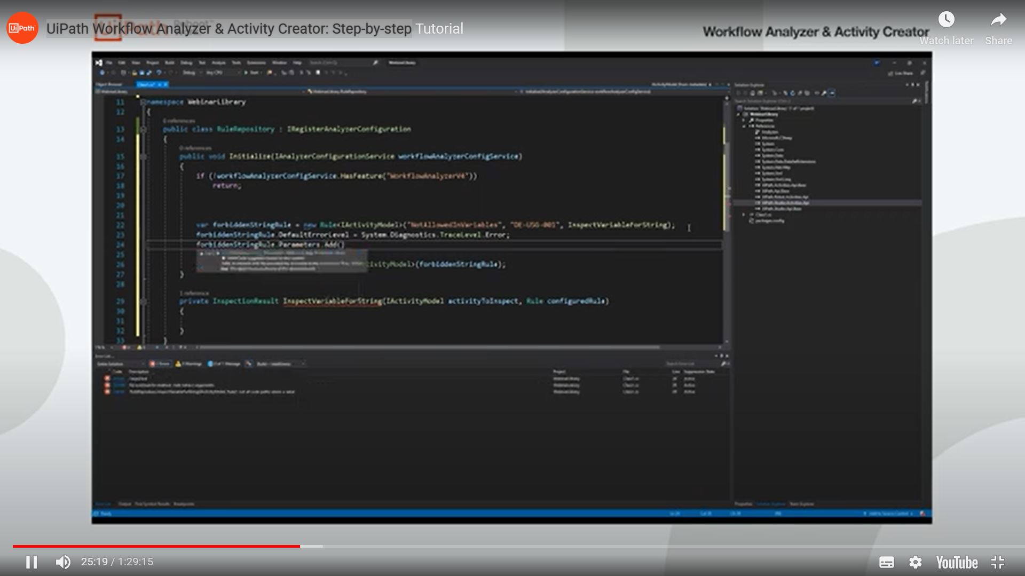1025x576 pixels.
Task: Exit fullscreen mode in the player
Action: (x=998, y=562)
